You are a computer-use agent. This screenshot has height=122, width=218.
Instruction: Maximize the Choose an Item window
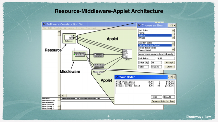pos(171,25)
